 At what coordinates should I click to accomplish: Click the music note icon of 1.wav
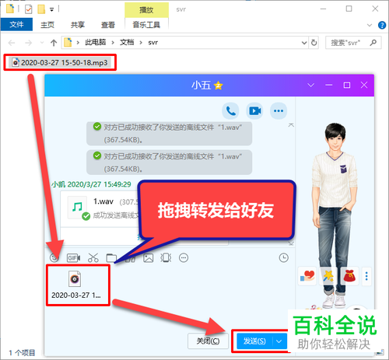[77, 207]
